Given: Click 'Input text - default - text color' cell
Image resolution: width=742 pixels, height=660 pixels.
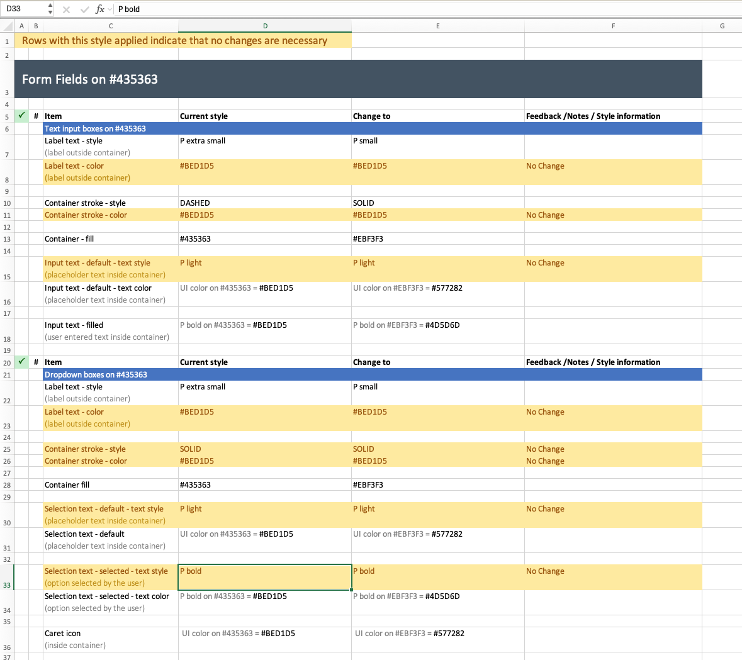Looking at the screenshot, I should 110,294.
